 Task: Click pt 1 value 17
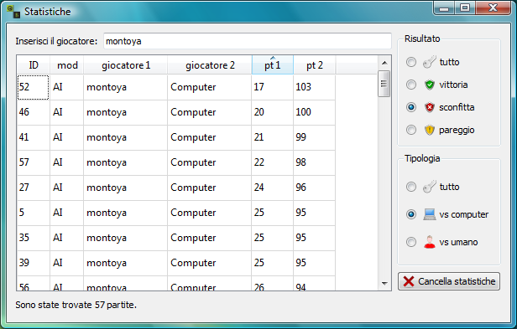272,87
